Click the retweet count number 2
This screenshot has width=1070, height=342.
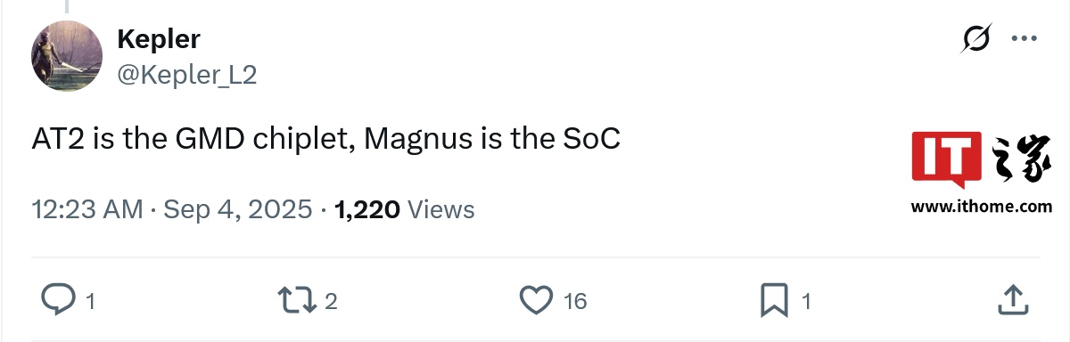[331, 302]
